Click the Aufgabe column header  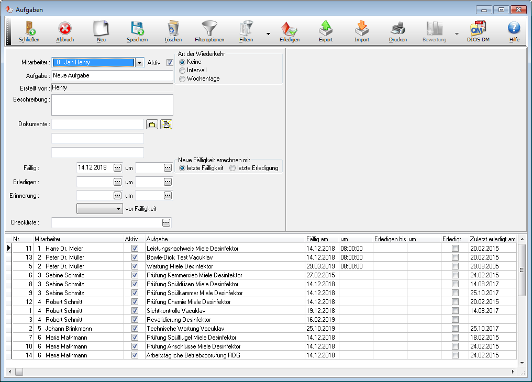157,239
